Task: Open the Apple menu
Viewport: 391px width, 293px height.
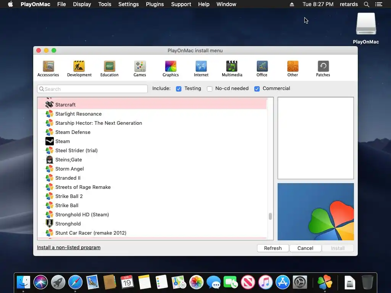Action: tap(10, 4)
